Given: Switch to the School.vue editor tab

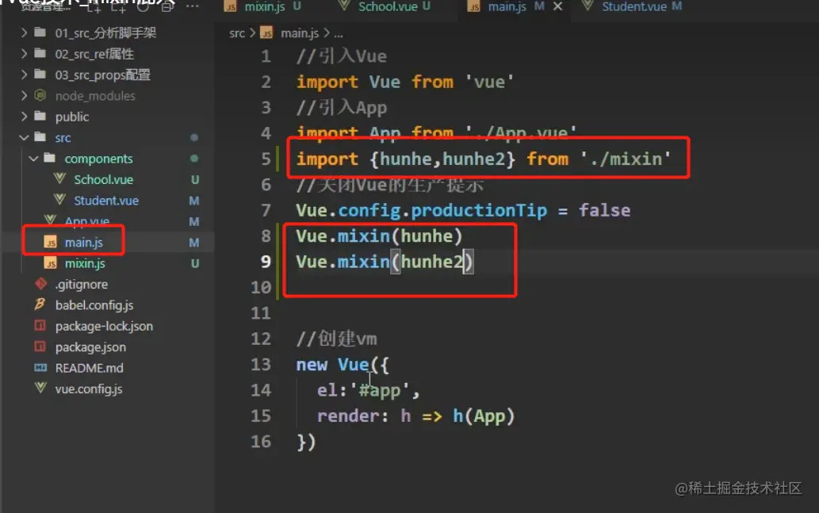Looking at the screenshot, I should pos(388,7).
